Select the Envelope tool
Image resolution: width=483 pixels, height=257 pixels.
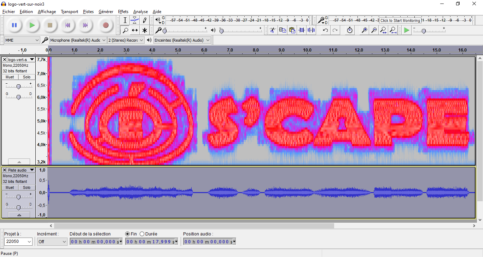click(135, 20)
